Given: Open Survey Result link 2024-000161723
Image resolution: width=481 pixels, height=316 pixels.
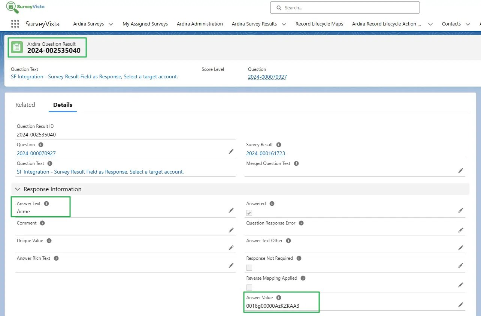Looking at the screenshot, I should click(x=266, y=153).
